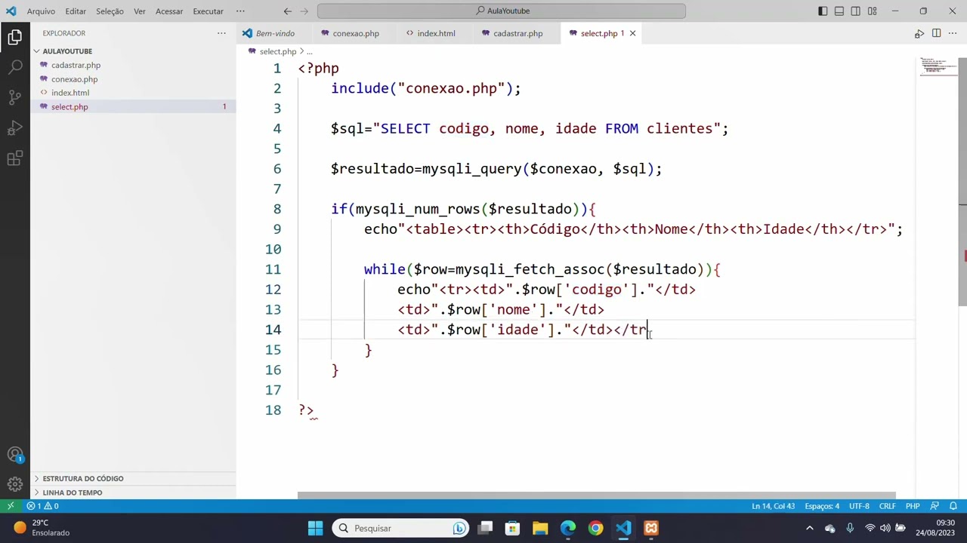Open the Manage gear icon
The width and height of the screenshot is (967, 543).
tap(15, 485)
